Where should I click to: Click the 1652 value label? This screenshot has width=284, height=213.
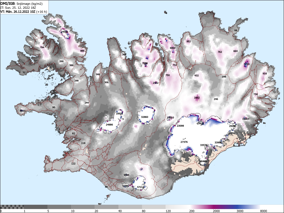coord(197,98)
